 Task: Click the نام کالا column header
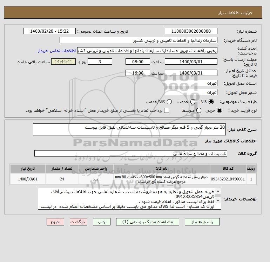pyautogui.click(x=162, y=168)
